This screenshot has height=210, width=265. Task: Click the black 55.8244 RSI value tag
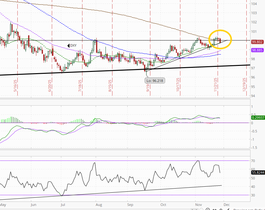[x=258, y=172]
